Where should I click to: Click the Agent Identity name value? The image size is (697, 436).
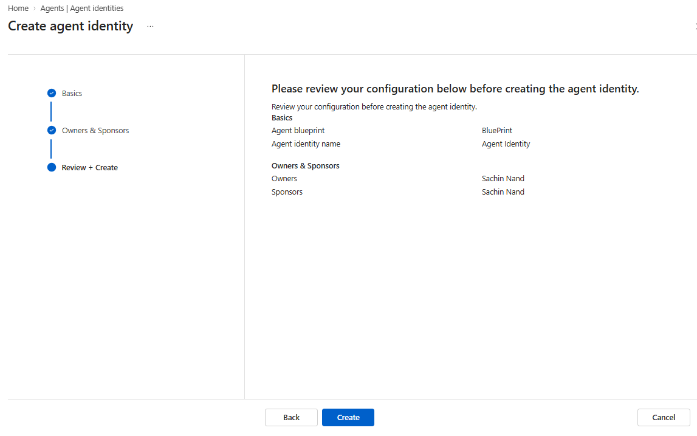tap(506, 144)
